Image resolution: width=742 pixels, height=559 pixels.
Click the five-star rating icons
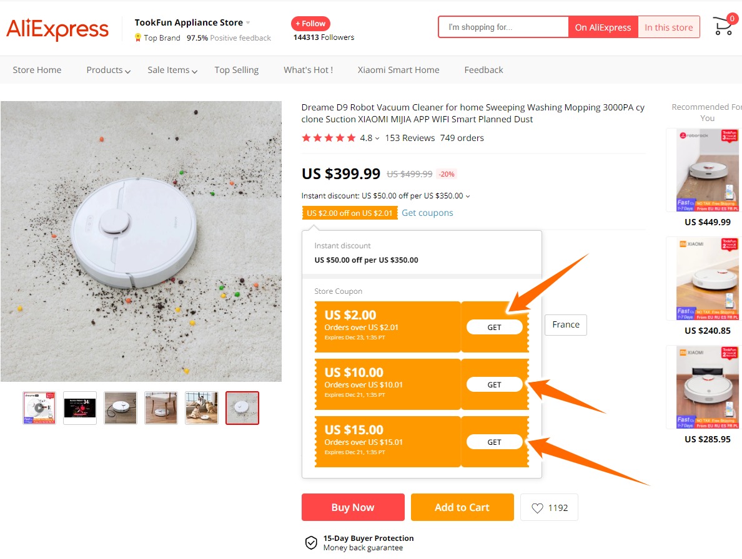tap(329, 138)
